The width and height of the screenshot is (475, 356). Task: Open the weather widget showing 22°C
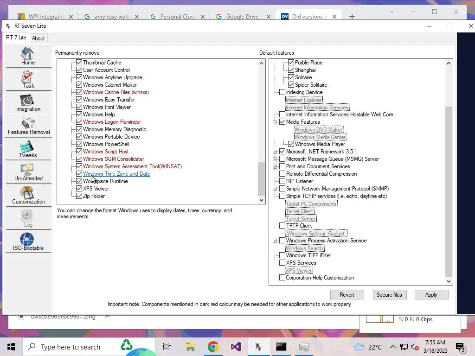(367, 347)
